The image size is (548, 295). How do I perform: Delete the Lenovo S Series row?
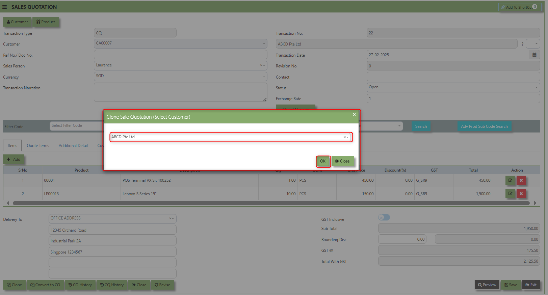(x=521, y=194)
